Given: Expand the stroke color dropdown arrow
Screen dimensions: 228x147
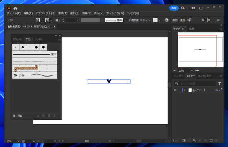Looking at the screenshot, I should 51,20.
